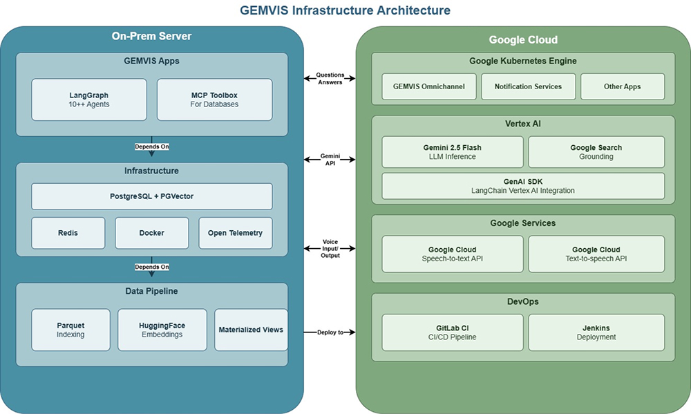Click the GEMVIS Apps group label

pyautogui.click(x=151, y=61)
